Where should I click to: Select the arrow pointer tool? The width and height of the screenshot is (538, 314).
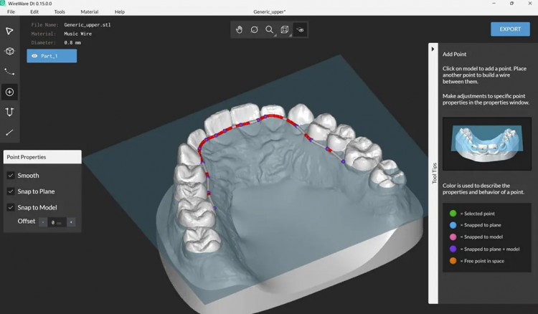(9, 32)
